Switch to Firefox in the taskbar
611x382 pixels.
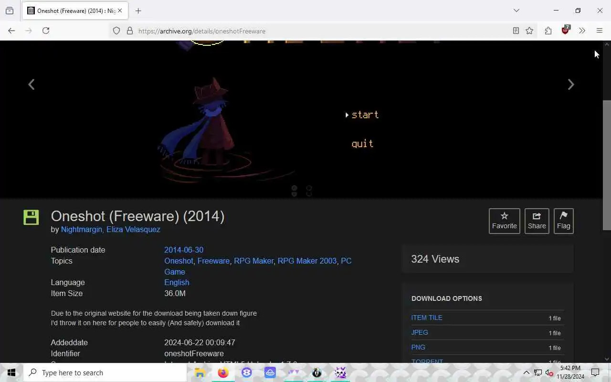[223, 372]
